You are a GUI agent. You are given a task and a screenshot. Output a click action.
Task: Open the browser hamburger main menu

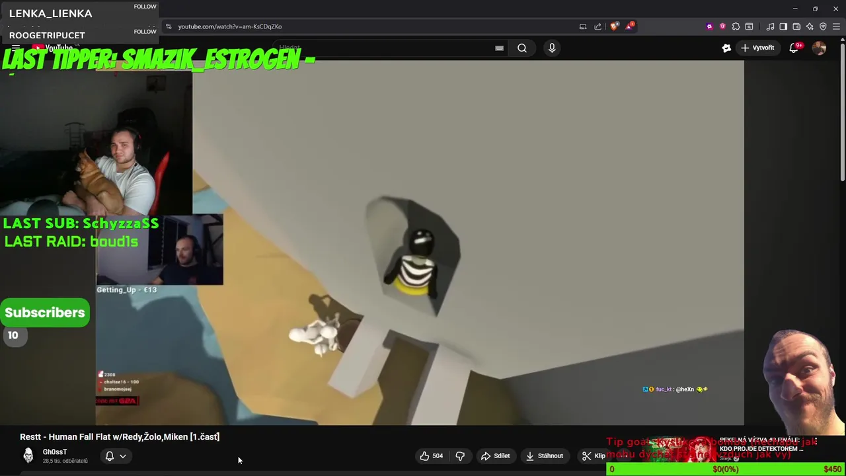tap(836, 26)
